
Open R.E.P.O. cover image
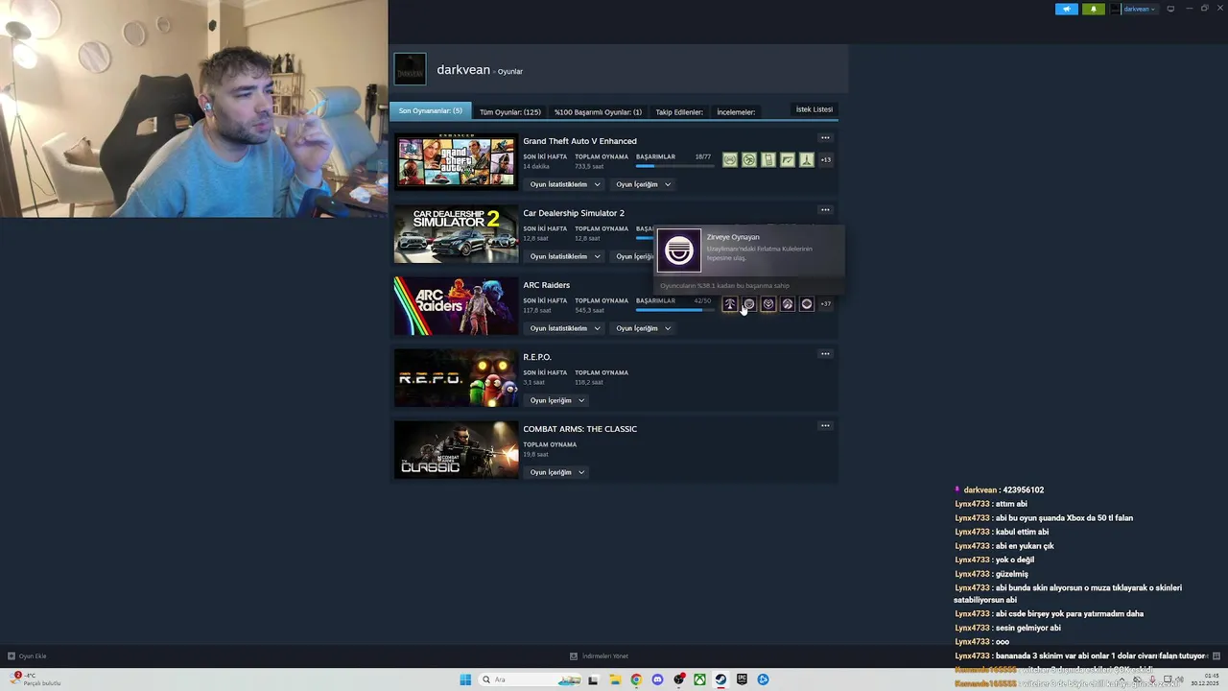(x=456, y=378)
